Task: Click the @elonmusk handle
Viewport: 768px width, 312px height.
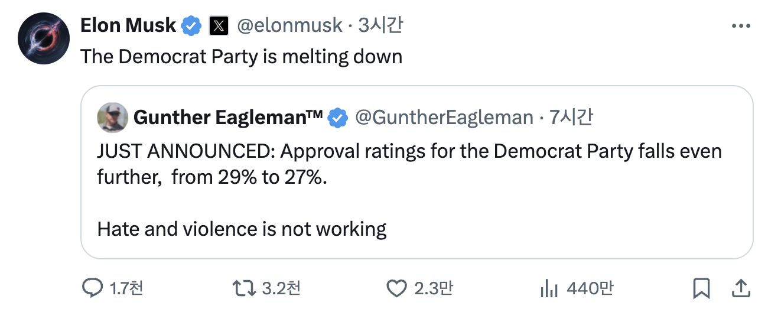Action: (x=289, y=25)
